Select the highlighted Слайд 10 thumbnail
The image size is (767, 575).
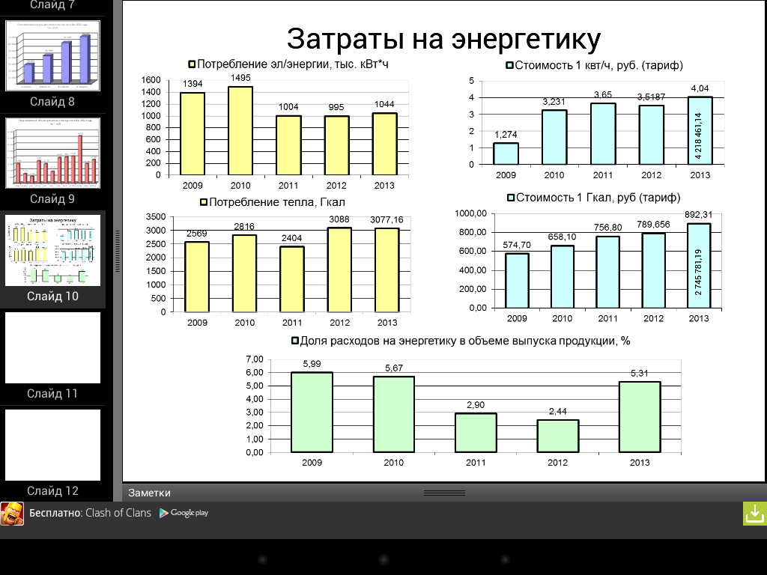click(x=52, y=250)
